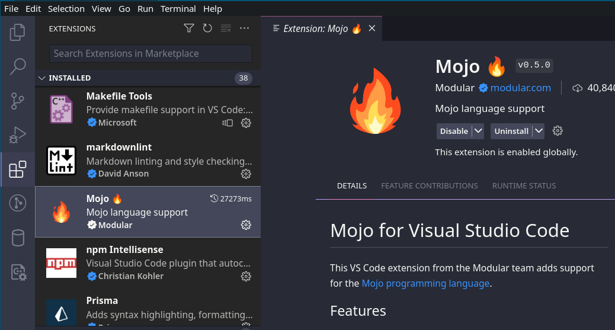This screenshot has width=615, height=330.
Task: Open Run and Debug view
Action: (17, 135)
